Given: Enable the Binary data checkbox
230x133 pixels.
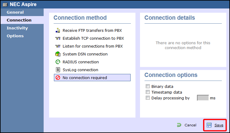Looking at the screenshot, I should pyautogui.click(x=148, y=87).
